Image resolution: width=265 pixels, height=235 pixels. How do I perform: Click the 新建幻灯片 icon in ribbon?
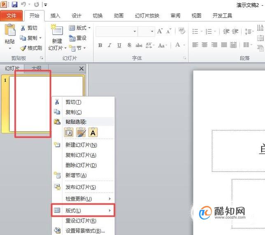pyautogui.click(x=57, y=30)
